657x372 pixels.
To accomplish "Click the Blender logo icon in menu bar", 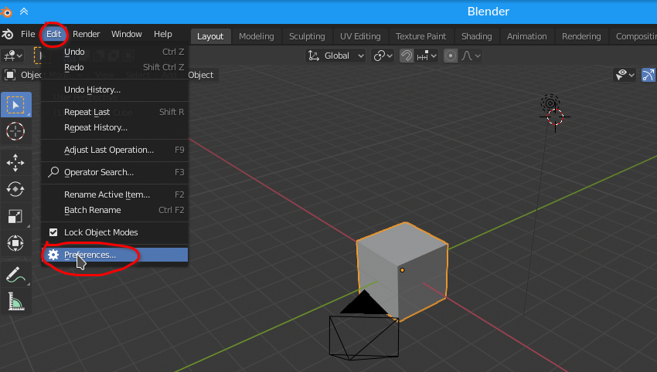I will pyautogui.click(x=8, y=34).
